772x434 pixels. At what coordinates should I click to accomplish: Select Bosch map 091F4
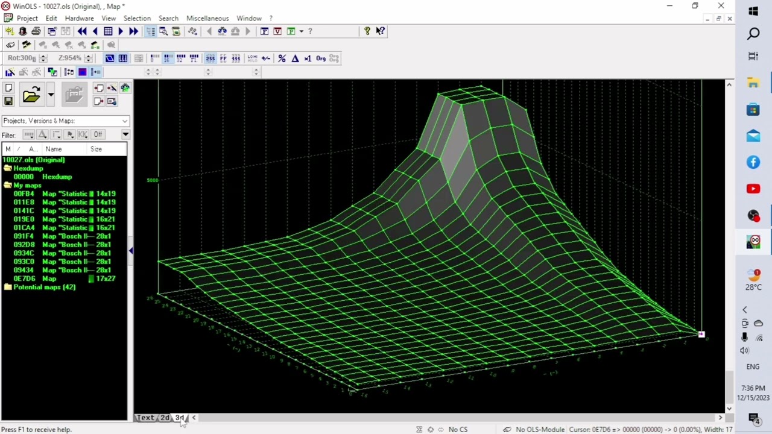tap(65, 236)
